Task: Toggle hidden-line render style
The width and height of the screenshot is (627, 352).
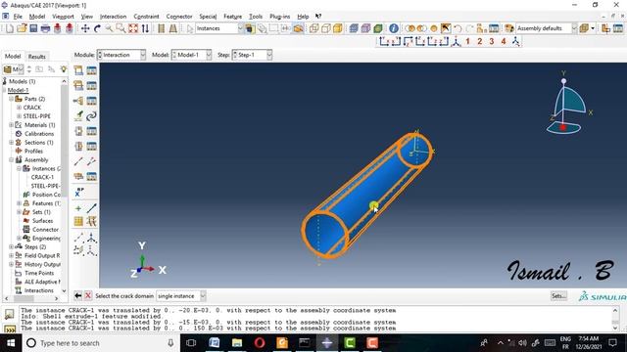Action: pos(326,28)
